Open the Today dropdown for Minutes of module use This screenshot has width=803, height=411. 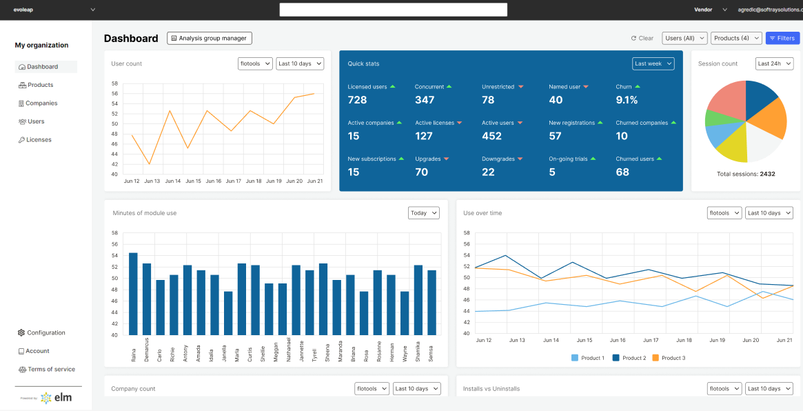click(x=423, y=212)
